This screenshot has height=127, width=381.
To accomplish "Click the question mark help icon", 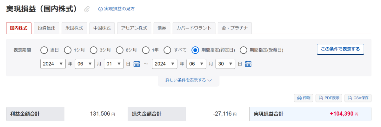I will [x=101, y=9].
